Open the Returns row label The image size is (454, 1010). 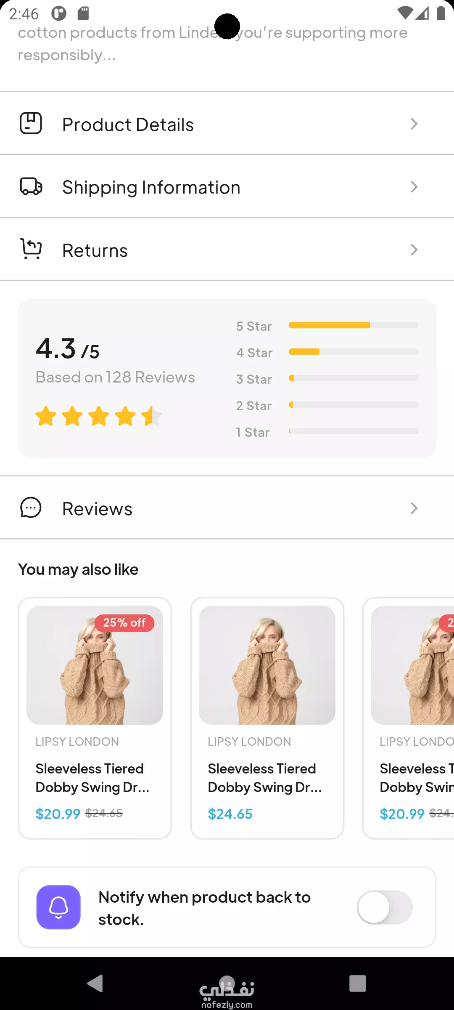(95, 250)
